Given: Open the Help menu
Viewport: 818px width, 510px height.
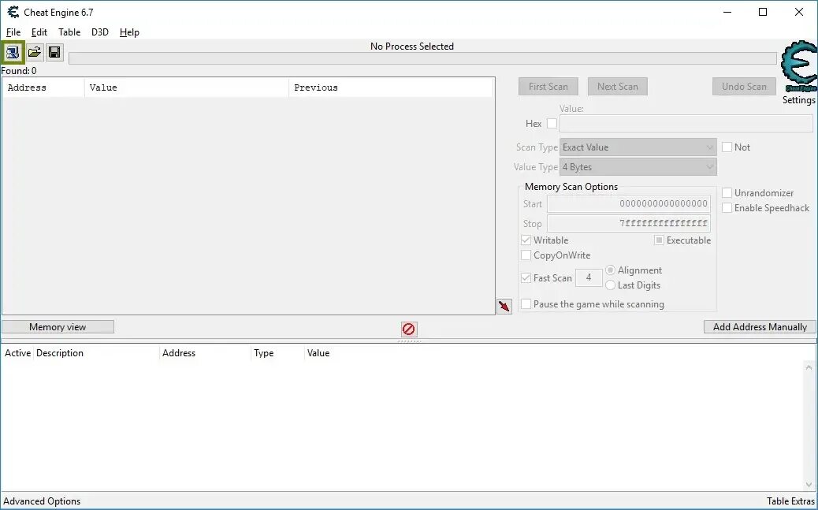Looking at the screenshot, I should [x=129, y=32].
